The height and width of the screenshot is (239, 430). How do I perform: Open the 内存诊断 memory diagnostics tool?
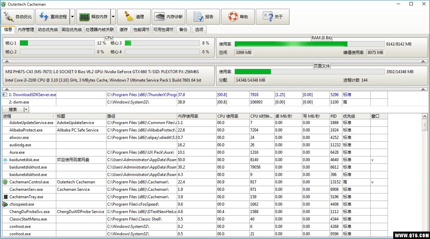pyautogui.click(x=168, y=17)
